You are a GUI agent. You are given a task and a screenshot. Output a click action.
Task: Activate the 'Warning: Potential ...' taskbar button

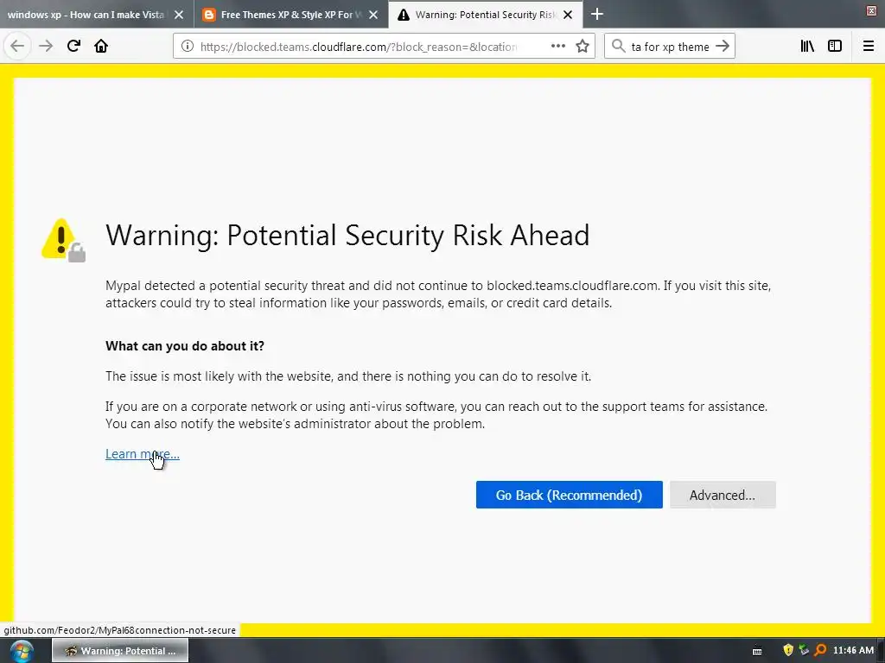[x=120, y=651]
